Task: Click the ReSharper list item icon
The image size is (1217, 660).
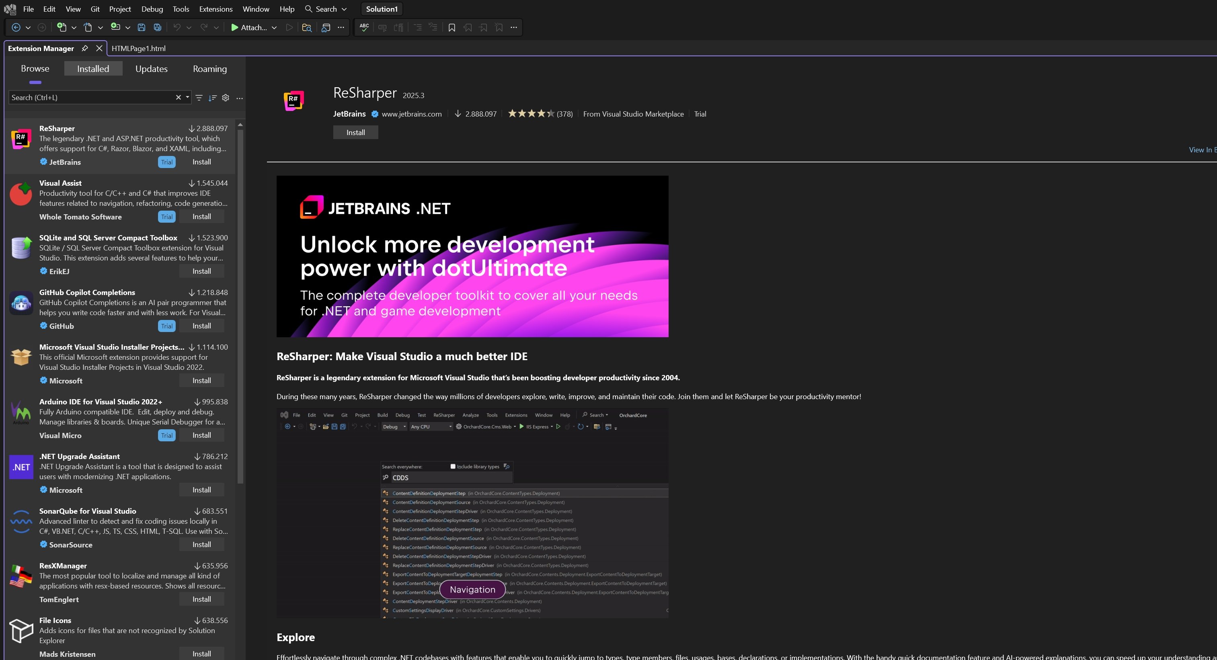Action: point(21,139)
